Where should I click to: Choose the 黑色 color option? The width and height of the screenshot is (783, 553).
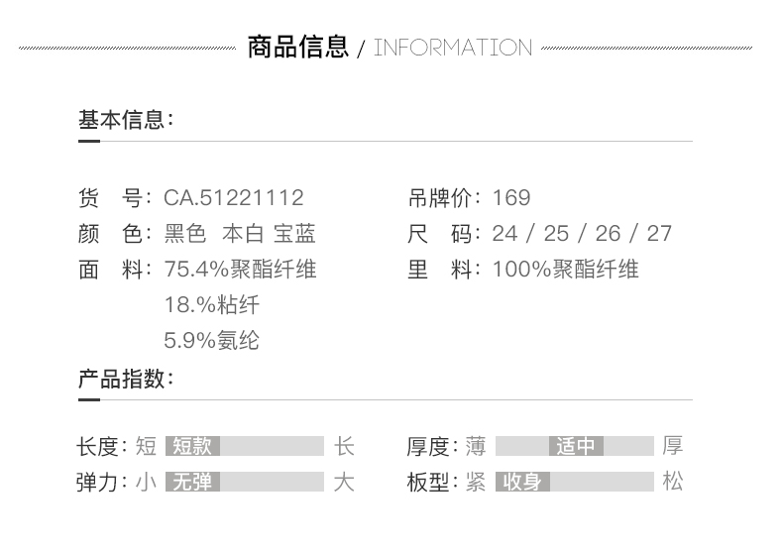(185, 234)
